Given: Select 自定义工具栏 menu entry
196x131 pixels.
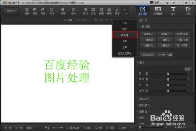Looking at the screenshot, I should pyautogui.click(x=125, y=53).
